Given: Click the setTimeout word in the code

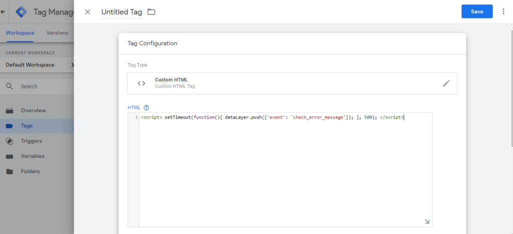Looking at the screenshot, I should click(x=178, y=117).
